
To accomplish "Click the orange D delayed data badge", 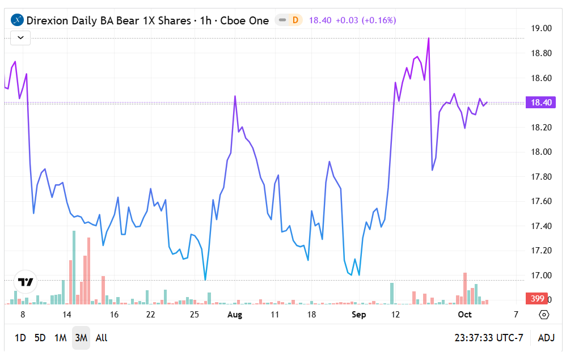I will point(295,20).
